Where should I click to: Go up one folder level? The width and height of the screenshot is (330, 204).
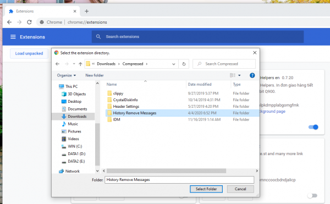[80, 64]
